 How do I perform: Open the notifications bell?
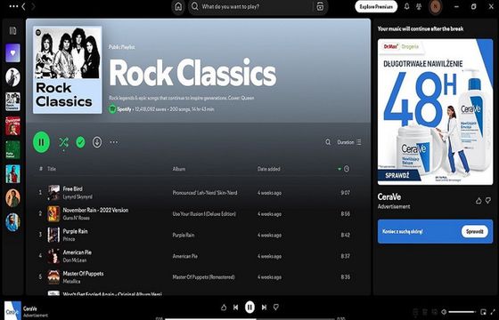pos(406,6)
